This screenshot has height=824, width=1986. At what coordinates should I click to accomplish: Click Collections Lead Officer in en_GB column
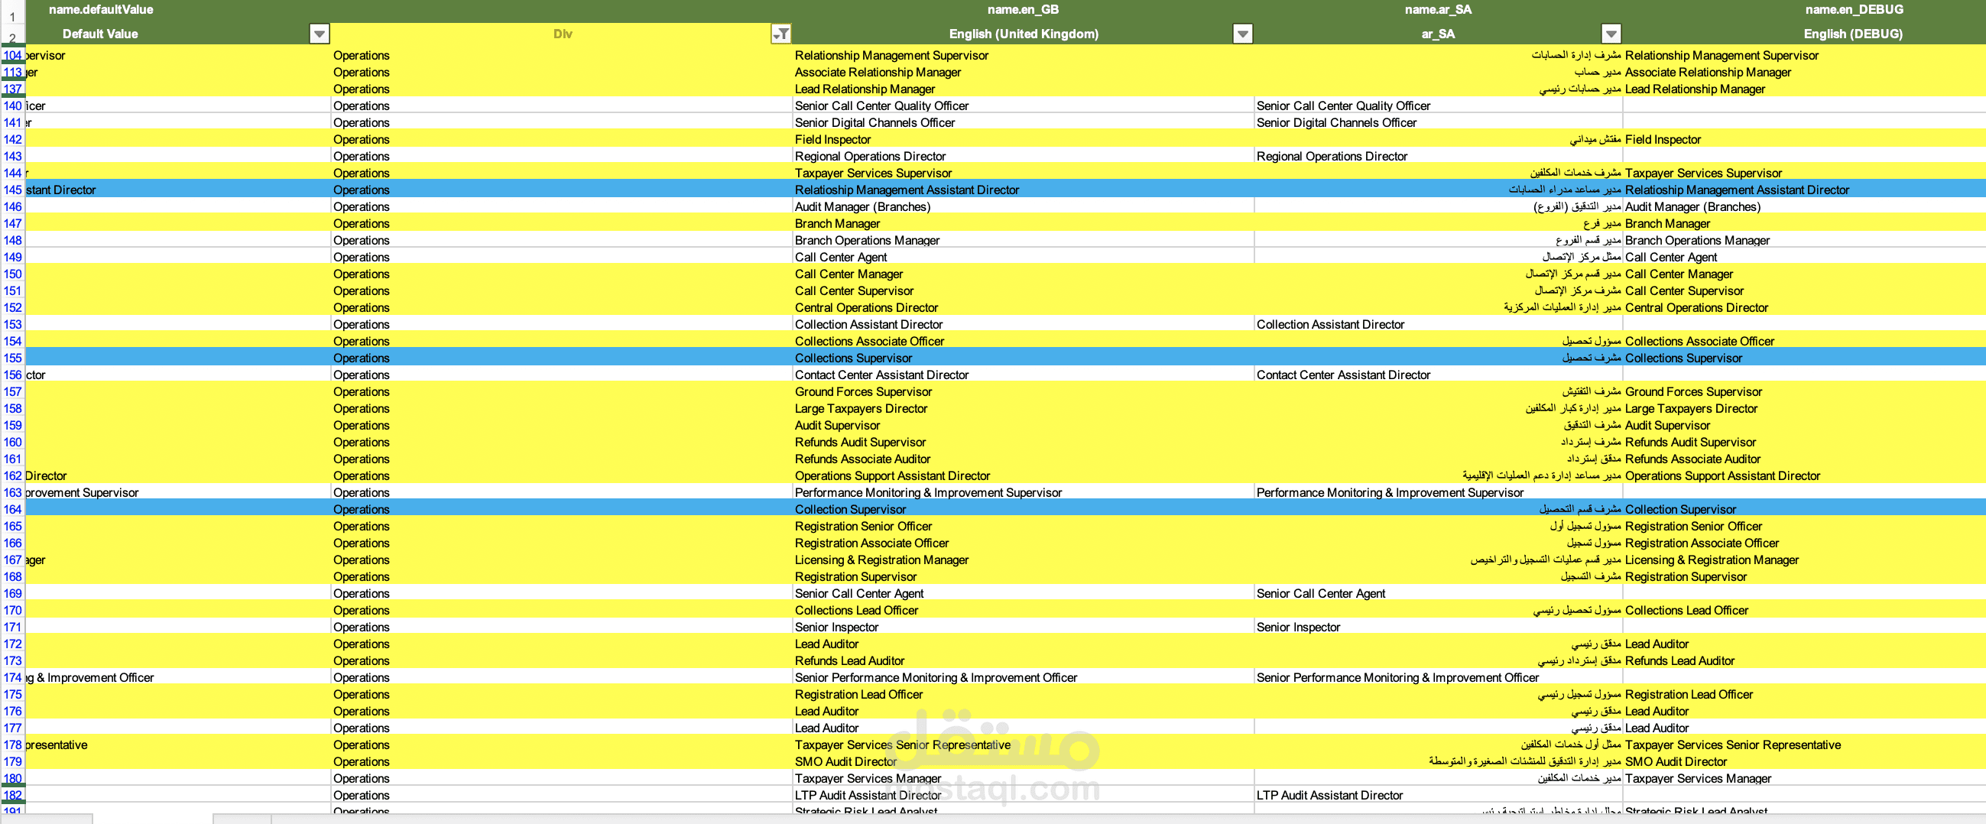point(855,611)
